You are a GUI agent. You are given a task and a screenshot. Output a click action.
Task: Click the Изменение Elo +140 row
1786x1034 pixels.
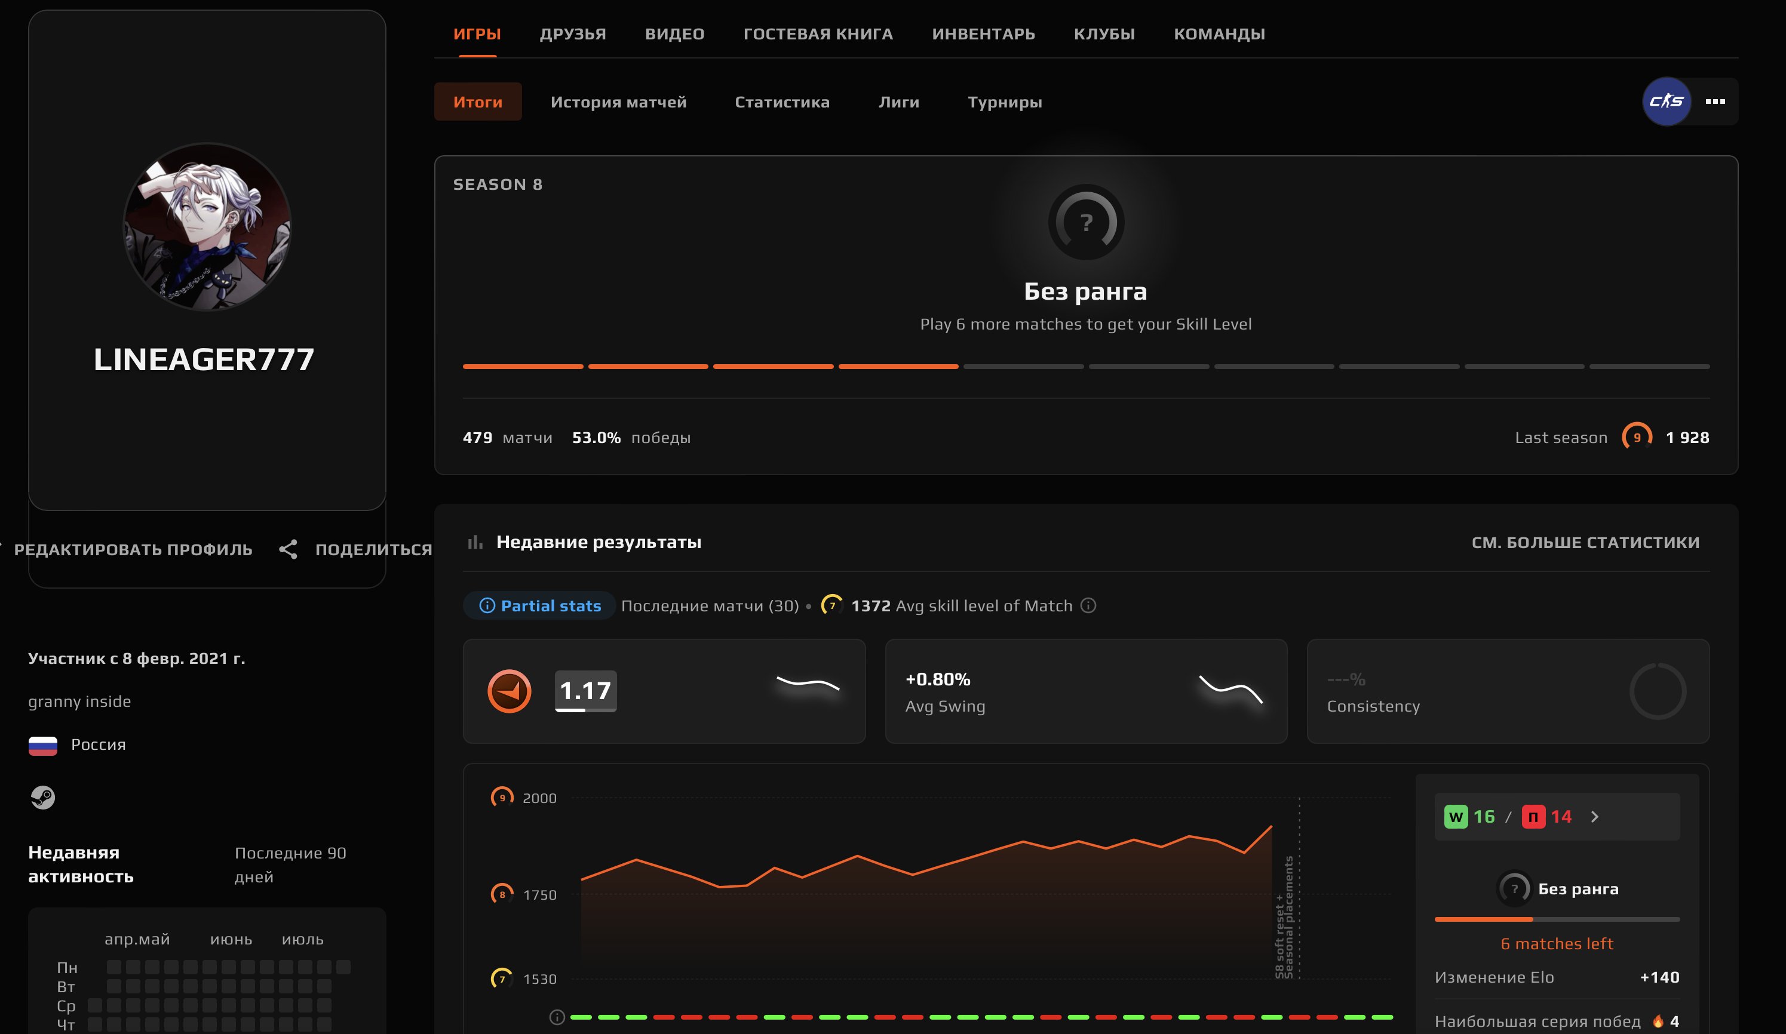pos(1557,977)
